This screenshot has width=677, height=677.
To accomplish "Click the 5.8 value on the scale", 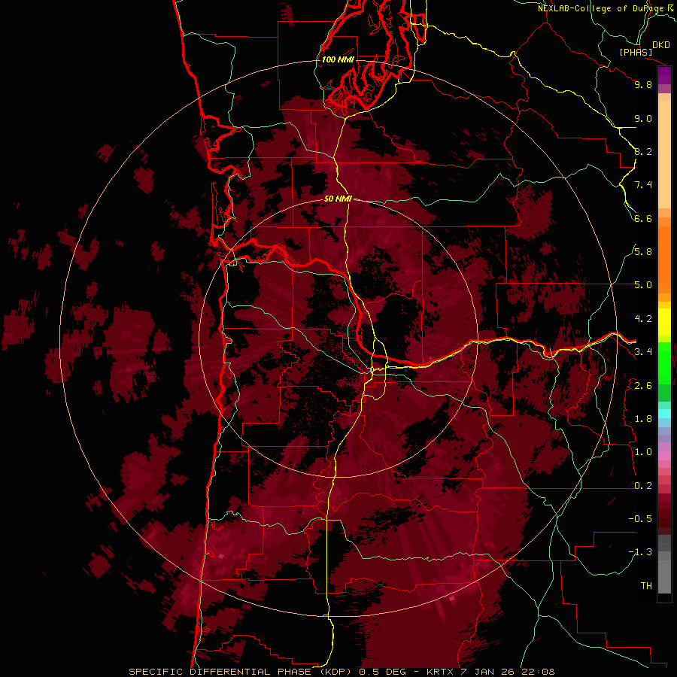I will tap(643, 251).
